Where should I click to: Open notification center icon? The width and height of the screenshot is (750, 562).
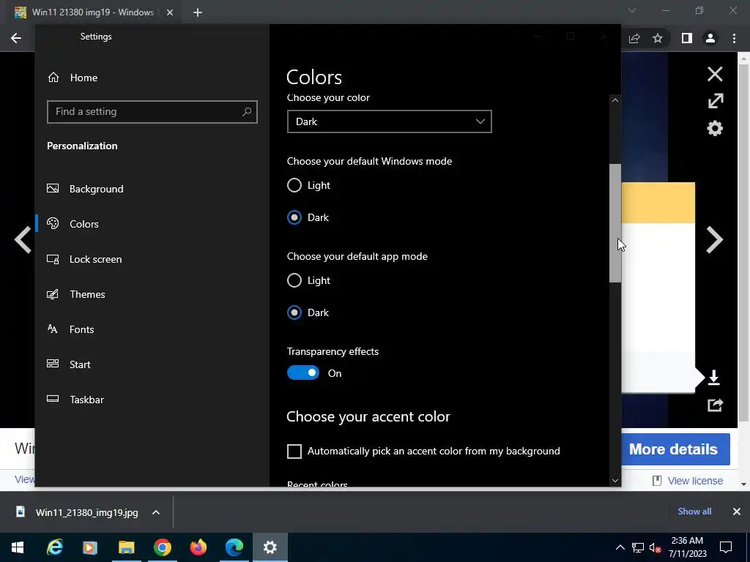pyautogui.click(x=726, y=547)
